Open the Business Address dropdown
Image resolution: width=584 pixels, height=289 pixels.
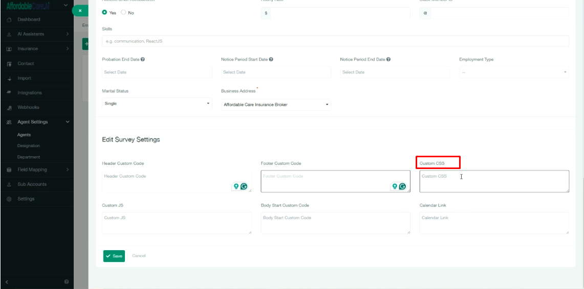[276, 105]
